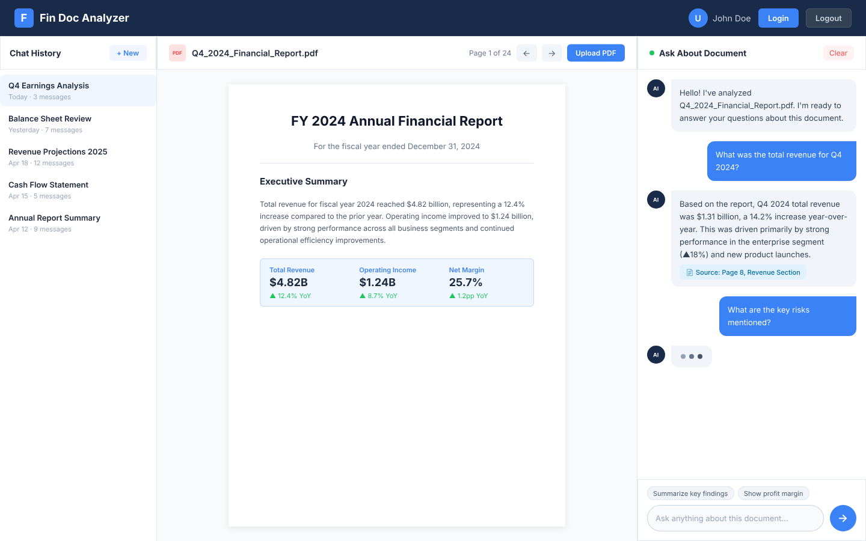This screenshot has height=541, width=866.
Task: Choose the Show profit margin suggestion
Action: click(773, 494)
